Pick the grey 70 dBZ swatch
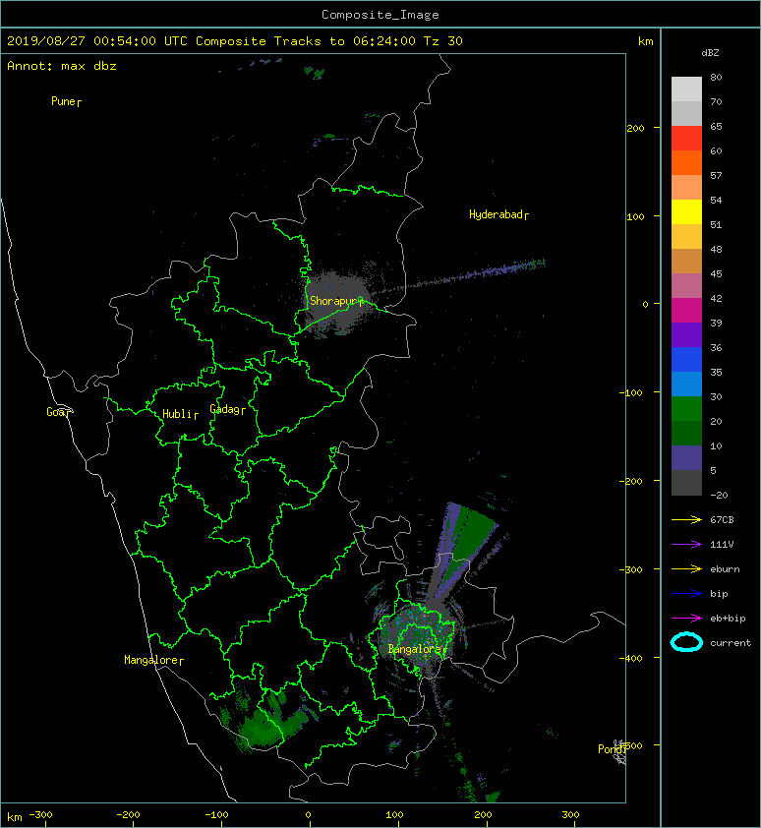This screenshot has width=761, height=828. [x=686, y=113]
